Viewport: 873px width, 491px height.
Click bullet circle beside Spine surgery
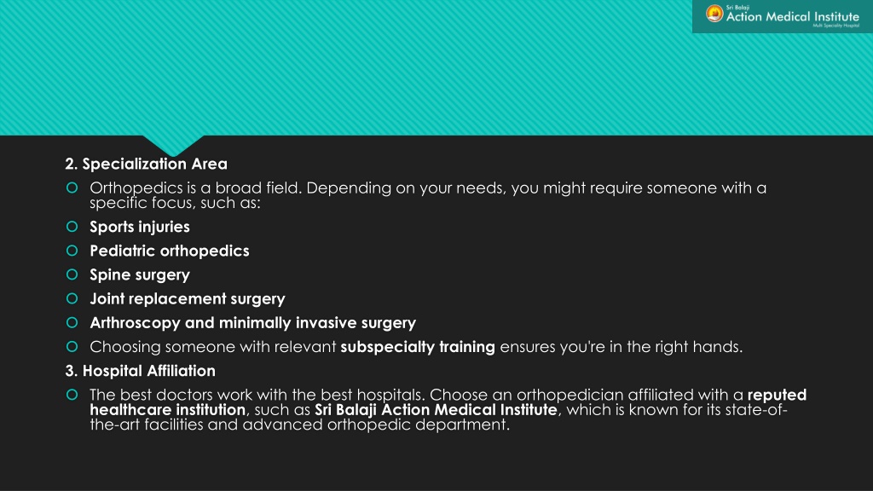(72, 274)
